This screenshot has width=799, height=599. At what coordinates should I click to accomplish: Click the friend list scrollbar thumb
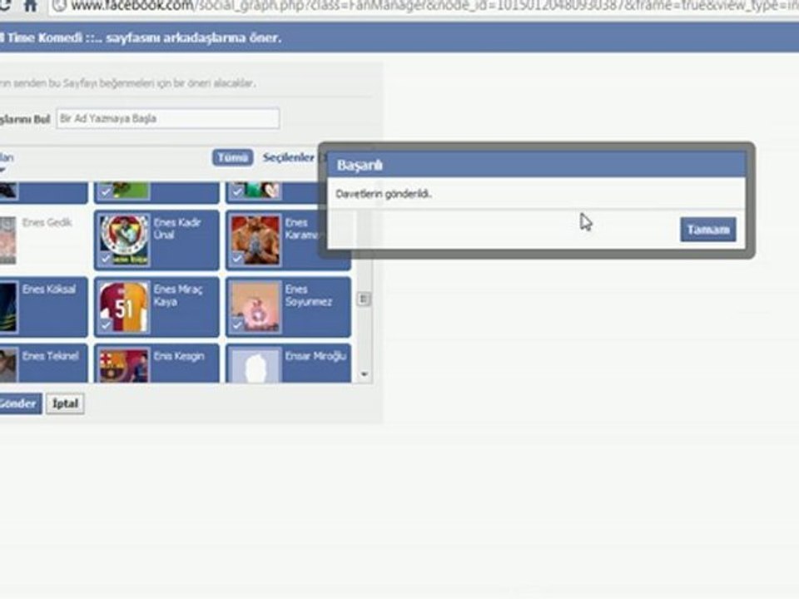364,299
